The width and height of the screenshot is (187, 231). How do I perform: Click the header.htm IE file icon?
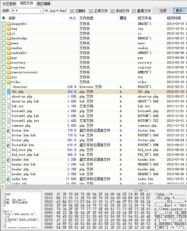click(x=8, y=159)
